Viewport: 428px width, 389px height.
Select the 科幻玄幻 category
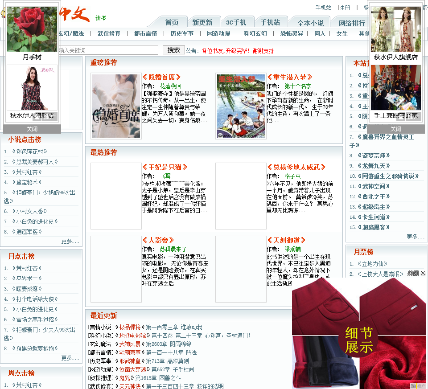[x=255, y=33]
